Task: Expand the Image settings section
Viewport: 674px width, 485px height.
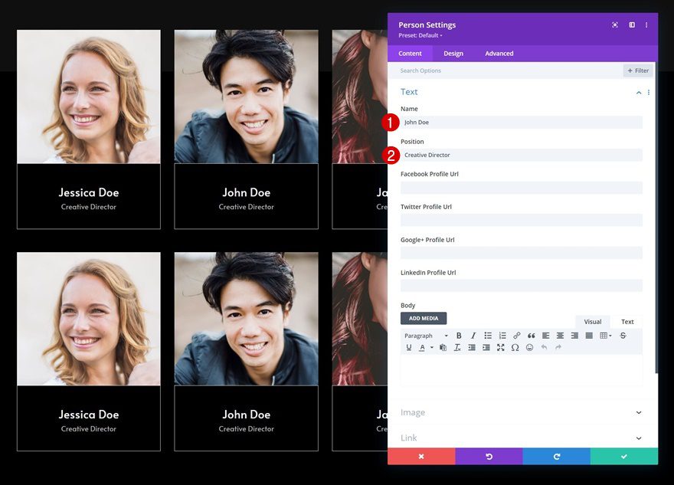Action: pos(521,412)
